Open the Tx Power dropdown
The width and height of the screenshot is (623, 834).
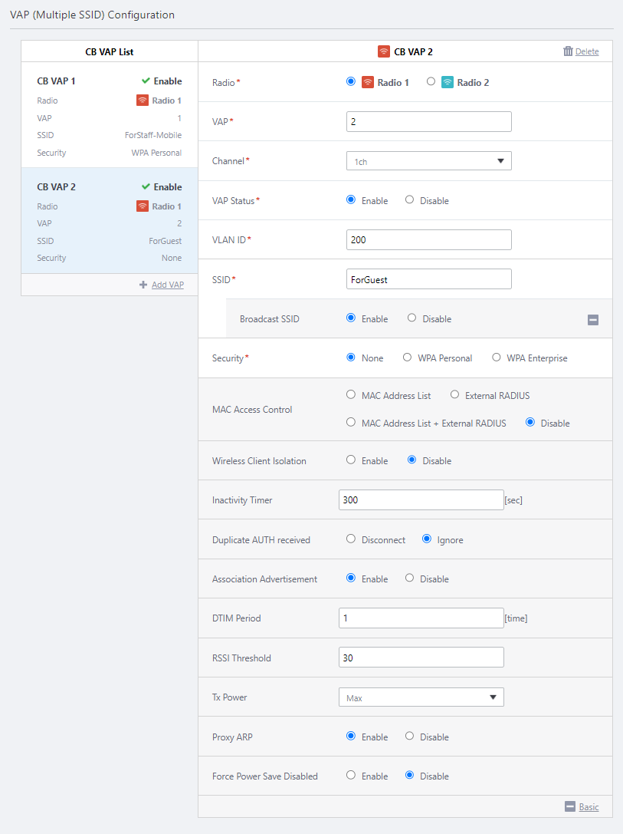(421, 697)
